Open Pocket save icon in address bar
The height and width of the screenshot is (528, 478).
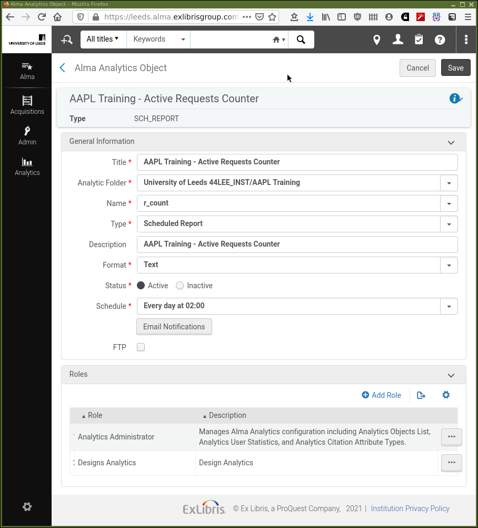coord(260,17)
